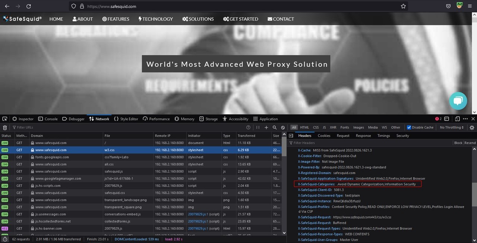Open the Security details tab
477x243 pixels.
(x=402, y=136)
